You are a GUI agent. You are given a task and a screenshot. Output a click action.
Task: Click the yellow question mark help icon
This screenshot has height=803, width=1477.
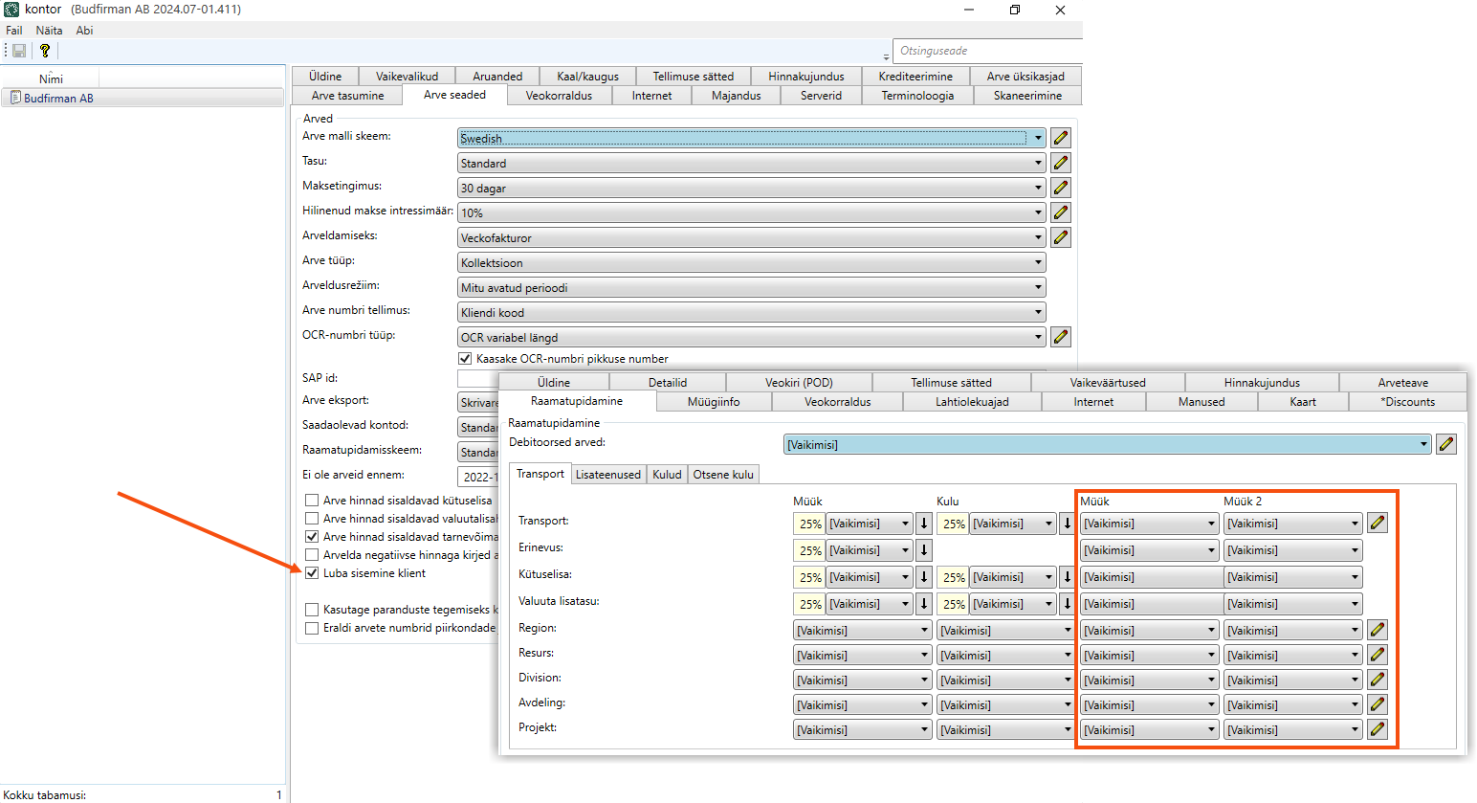pos(44,51)
